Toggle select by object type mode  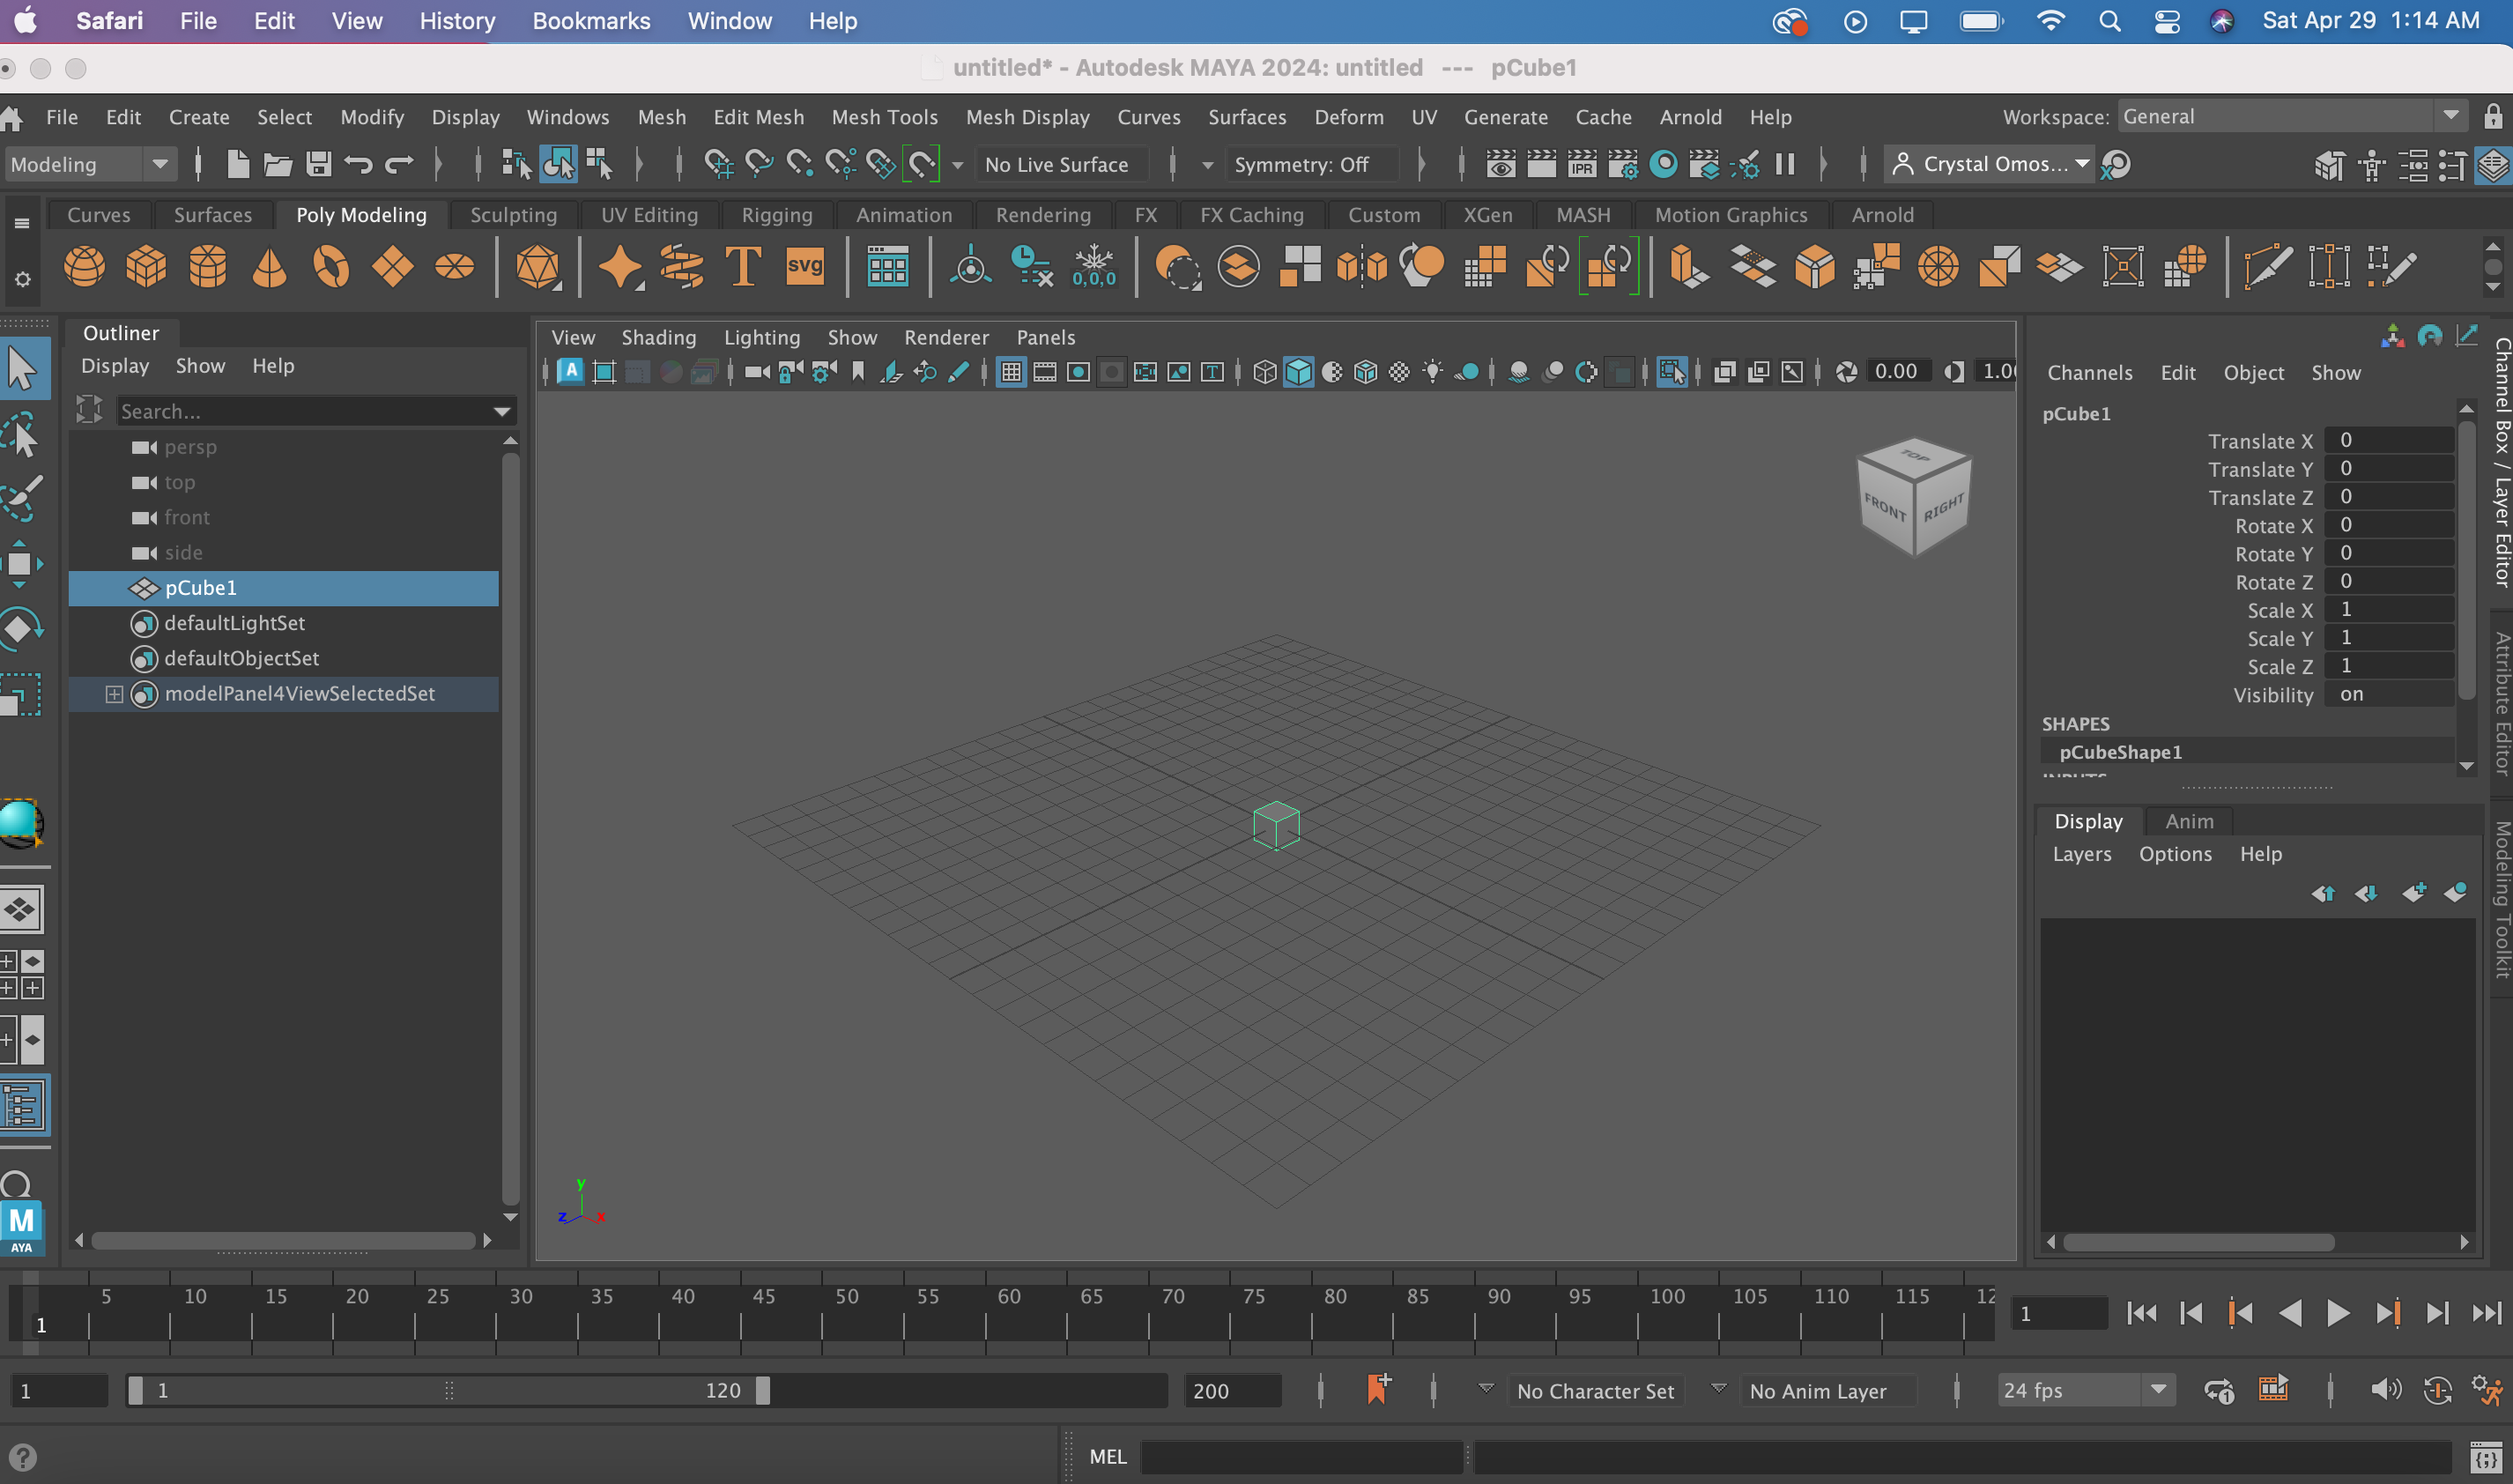[x=558, y=164]
